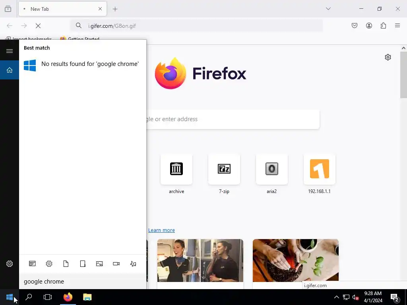The width and height of the screenshot is (407, 305).
Task: Open network status tray icon
Action: click(346, 297)
